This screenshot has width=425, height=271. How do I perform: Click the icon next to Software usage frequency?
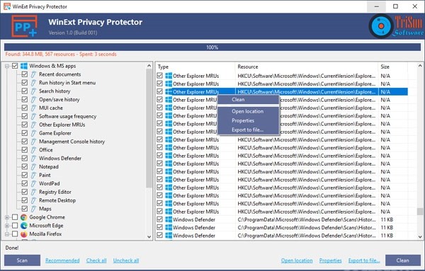click(x=33, y=117)
